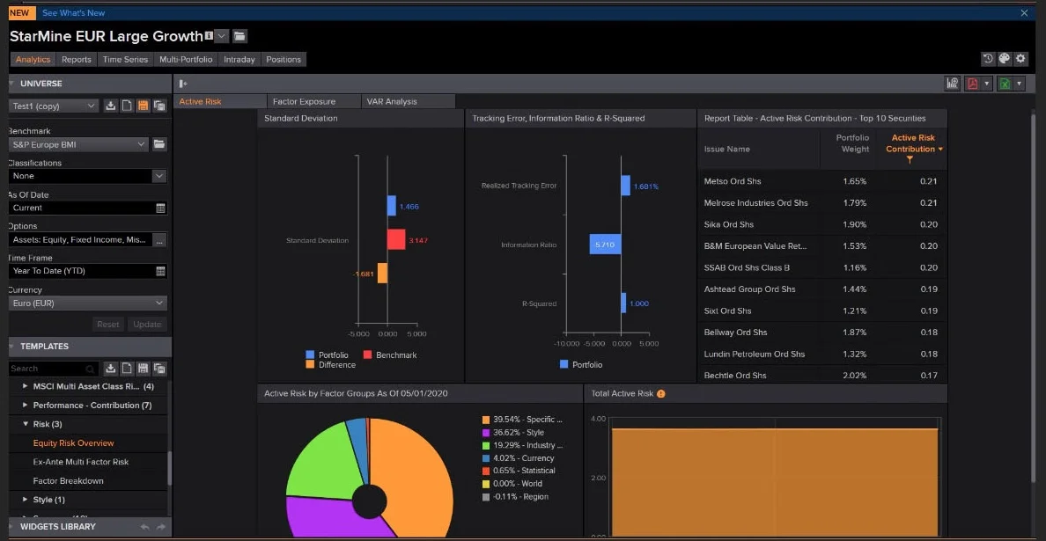Switch to the Reports tab

(76, 59)
